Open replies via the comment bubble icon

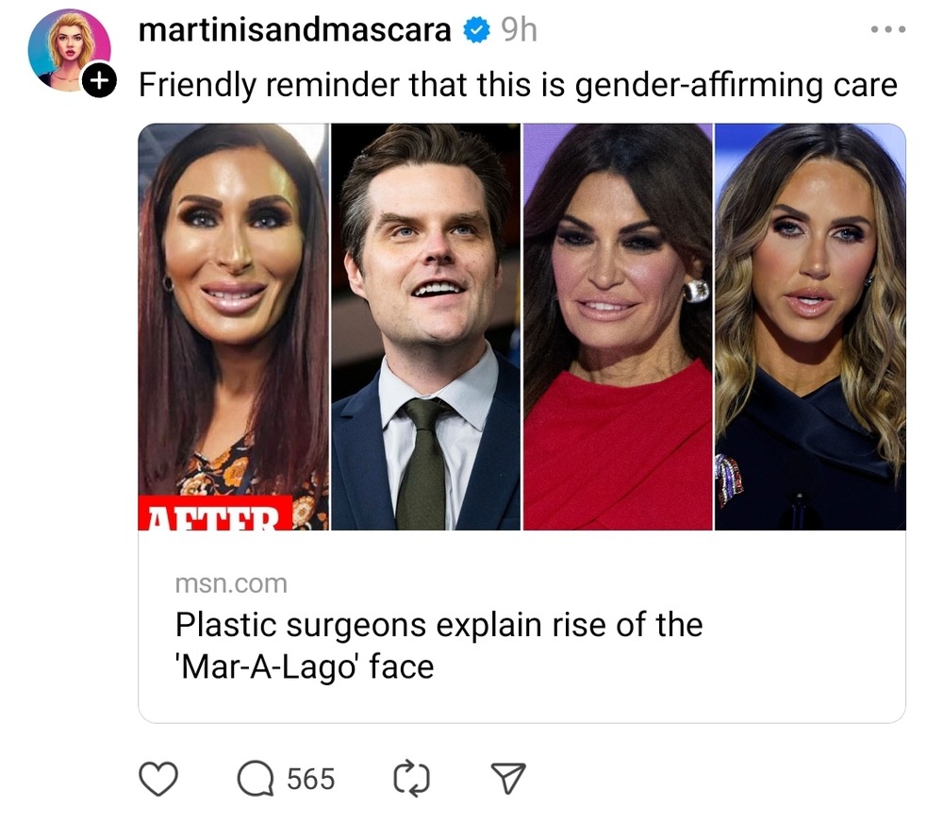pyautogui.click(x=256, y=778)
